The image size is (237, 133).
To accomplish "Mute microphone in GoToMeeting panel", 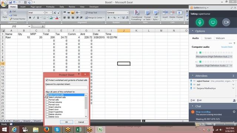I will click(x=200, y=22).
